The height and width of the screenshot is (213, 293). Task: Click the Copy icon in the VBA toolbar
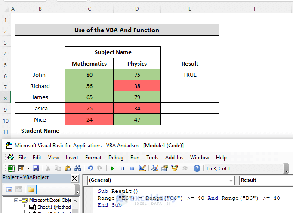coord(58,168)
